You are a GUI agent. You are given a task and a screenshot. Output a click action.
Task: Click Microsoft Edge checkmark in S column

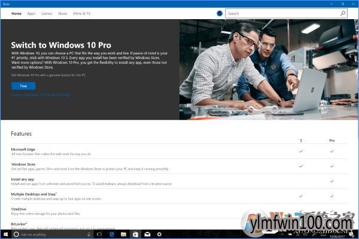click(301, 151)
